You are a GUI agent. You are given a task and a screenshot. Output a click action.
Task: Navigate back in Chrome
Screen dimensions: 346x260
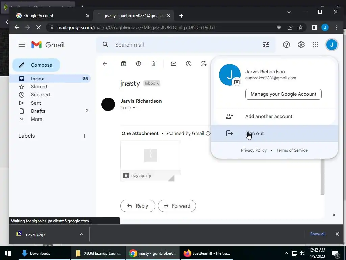tap(17, 27)
